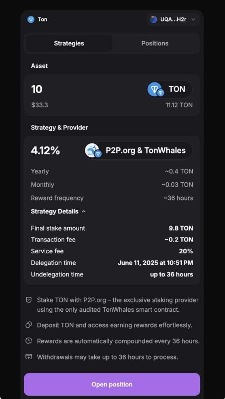Open the P2P.org & TonWhales provider selector
The height and width of the screenshot is (399, 225).
(138, 151)
